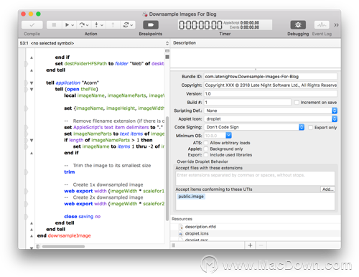The image size is (359, 277).
Task: Click the Timer display readout
Action: coord(225,25)
